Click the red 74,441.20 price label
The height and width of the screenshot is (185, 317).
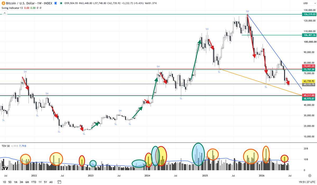(x=309, y=66)
